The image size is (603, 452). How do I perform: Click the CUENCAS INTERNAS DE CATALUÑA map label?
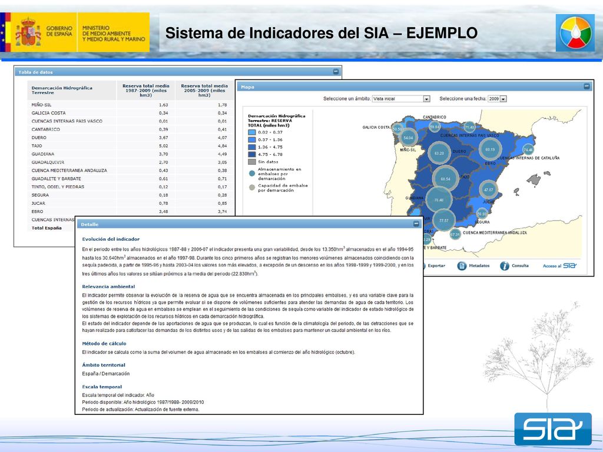coord(528,158)
